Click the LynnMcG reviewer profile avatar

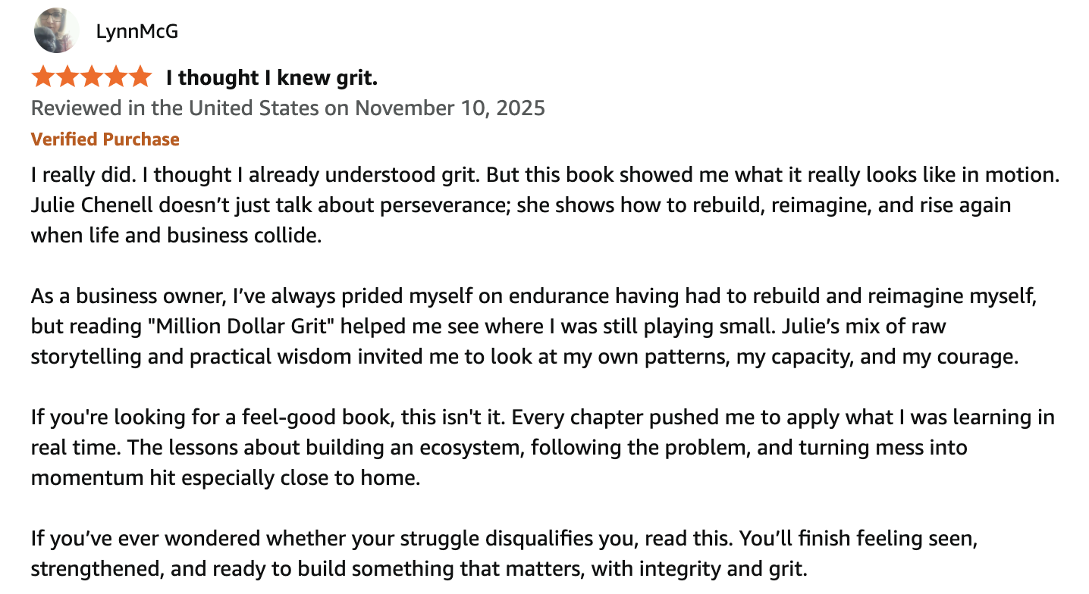point(57,31)
